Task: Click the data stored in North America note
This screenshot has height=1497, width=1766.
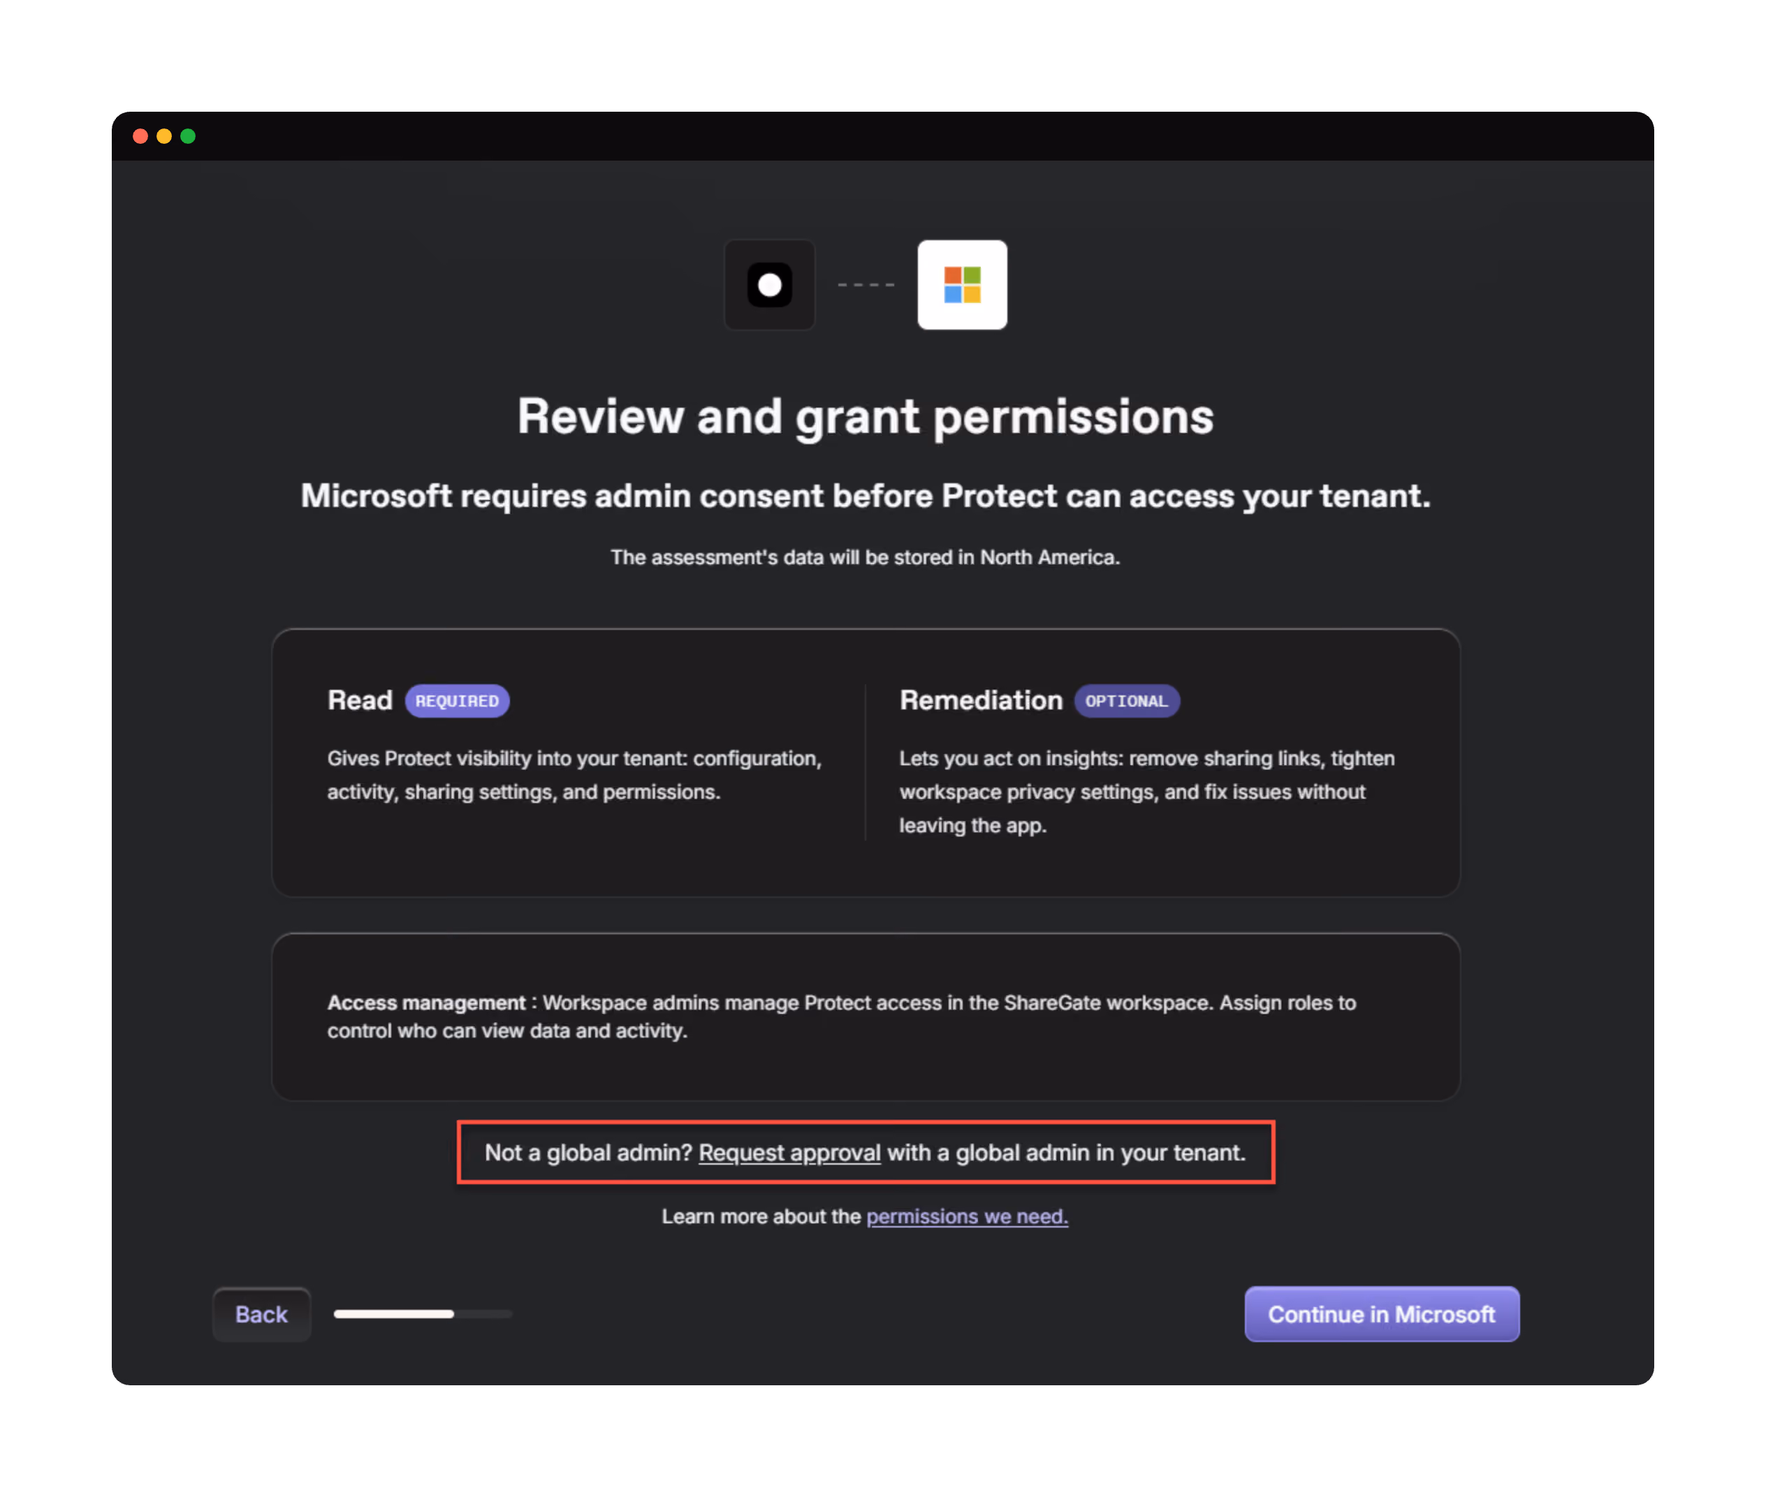Action: click(x=865, y=558)
